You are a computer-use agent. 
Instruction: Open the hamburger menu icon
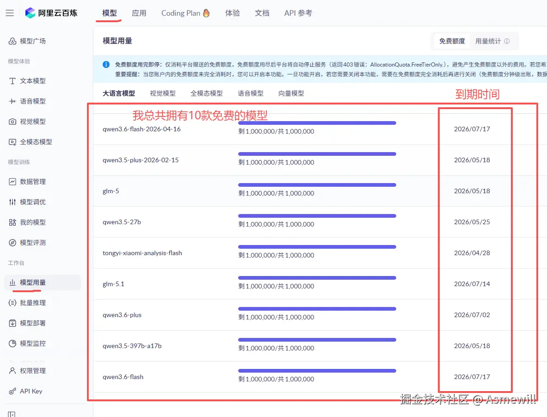(x=10, y=13)
